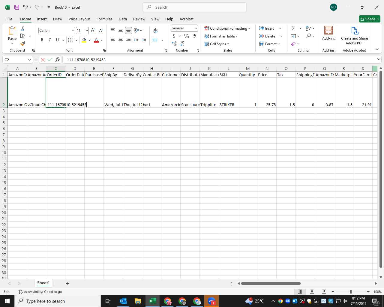Open the Name Box dropdown arrow
Image resolution: width=384 pixels, height=307 pixels.
tap(29, 60)
